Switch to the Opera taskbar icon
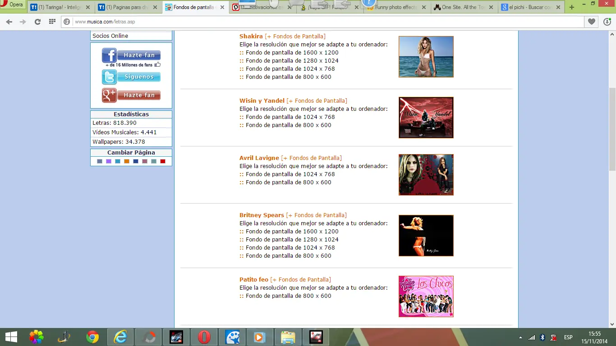This screenshot has width=616, height=346. 204,337
